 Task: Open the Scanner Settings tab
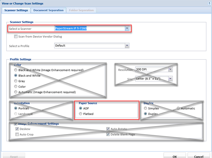[16, 10]
